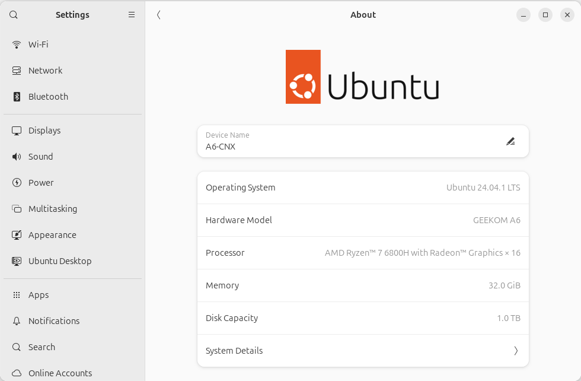Click the Ubuntu logo image
The image size is (581, 381).
pyautogui.click(x=362, y=77)
